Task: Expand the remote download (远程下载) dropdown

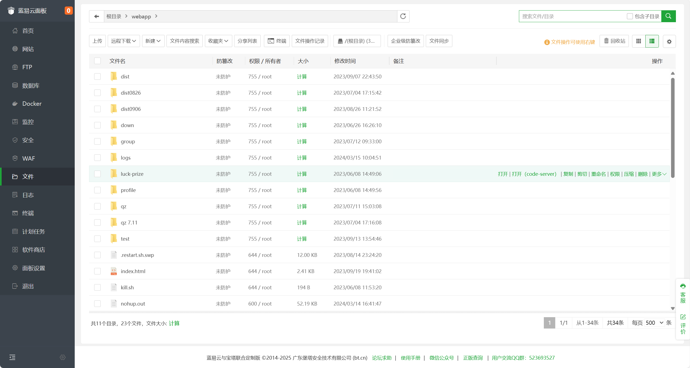Action: point(124,41)
